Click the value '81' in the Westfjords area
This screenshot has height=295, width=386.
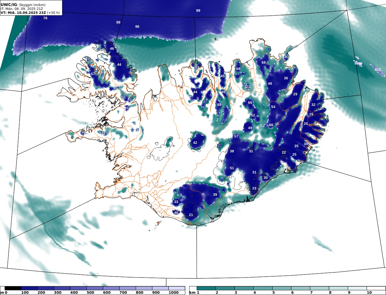click(130, 99)
